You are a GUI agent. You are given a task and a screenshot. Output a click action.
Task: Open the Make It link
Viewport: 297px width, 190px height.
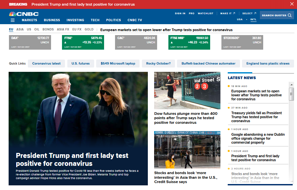coord(226,14)
